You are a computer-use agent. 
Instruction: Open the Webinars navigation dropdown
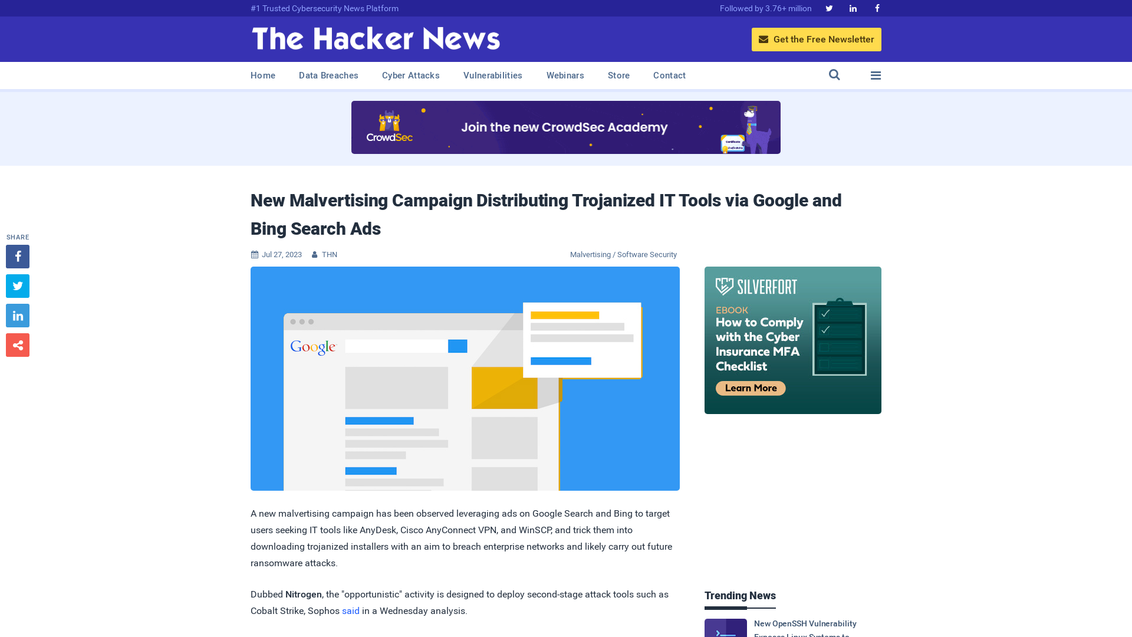[565, 75]
